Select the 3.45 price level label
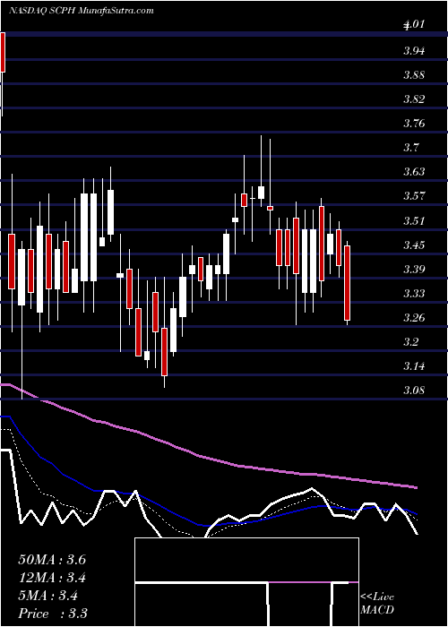The height and width of the screenshot is (627, 448). (414, 245)
